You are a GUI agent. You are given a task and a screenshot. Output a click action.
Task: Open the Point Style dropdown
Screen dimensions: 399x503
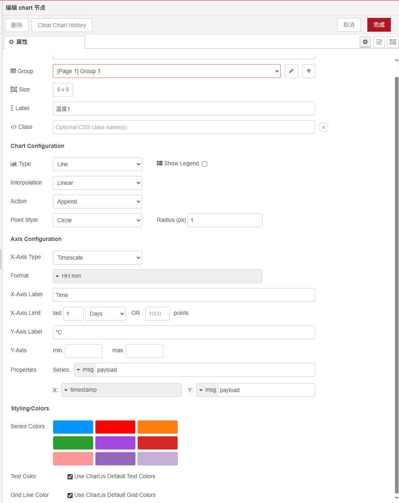tap(98, 220)
